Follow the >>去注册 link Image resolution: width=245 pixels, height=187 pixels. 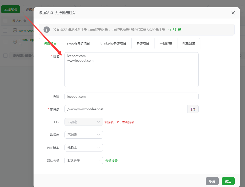(174, 30)
